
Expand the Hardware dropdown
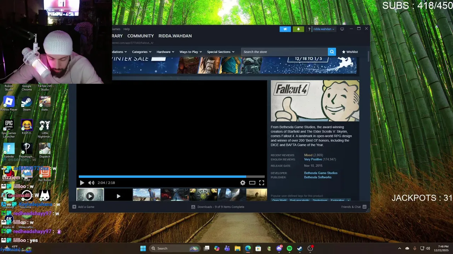[x=165, y=52]
